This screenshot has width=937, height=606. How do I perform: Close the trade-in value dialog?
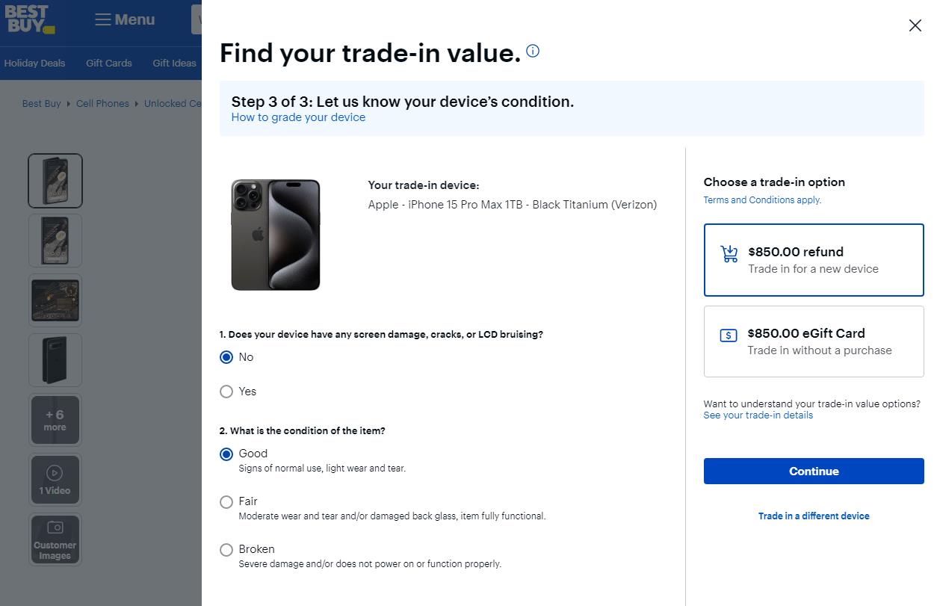[x=915, y=25]
